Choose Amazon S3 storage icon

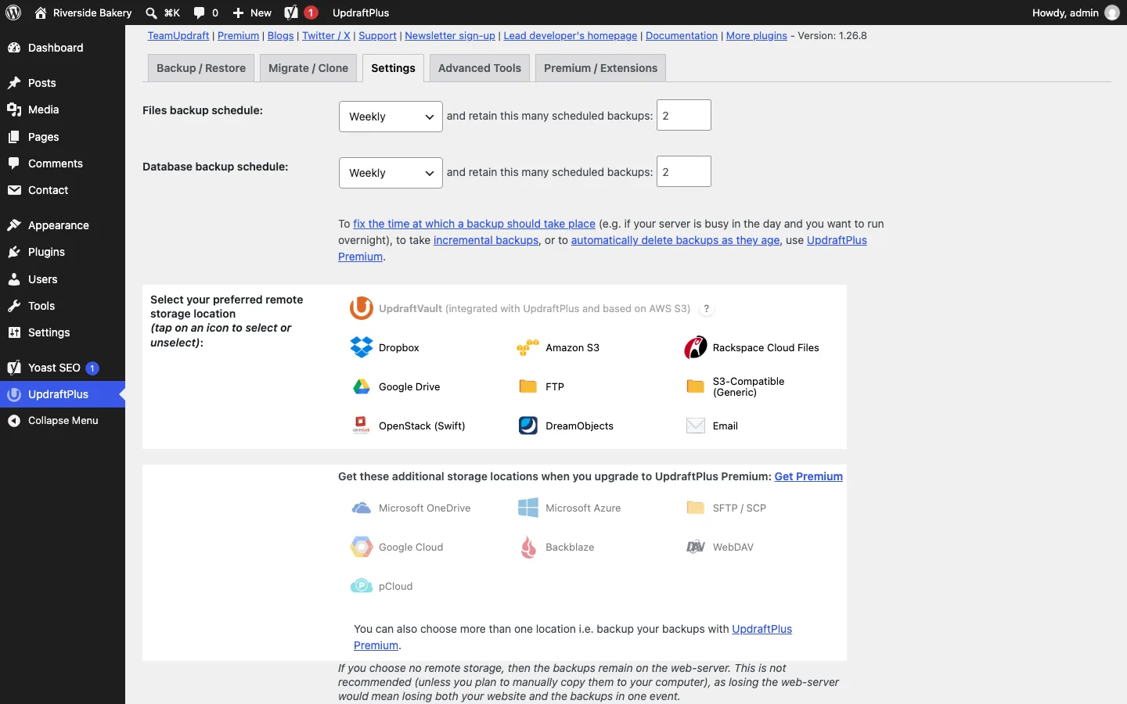pyautogui.click(x=528, y=347)
